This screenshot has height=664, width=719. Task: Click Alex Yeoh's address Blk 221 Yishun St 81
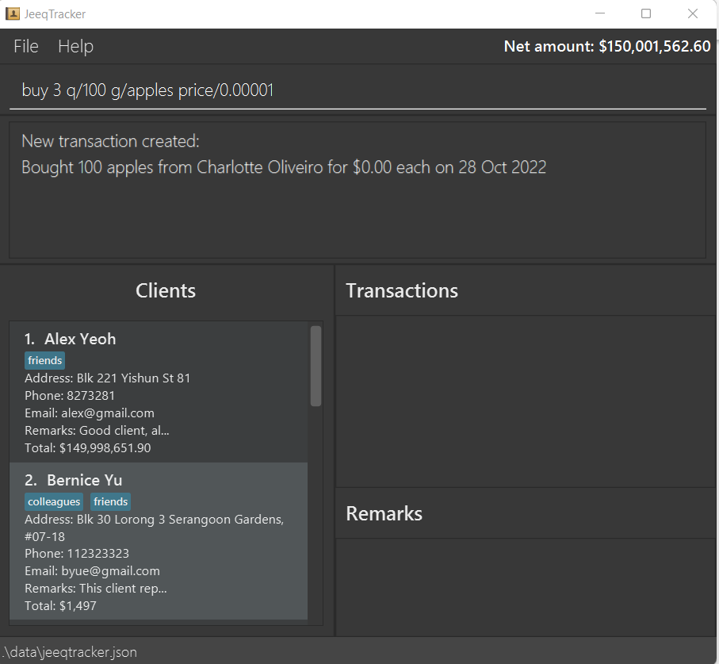tap(107, 378)
